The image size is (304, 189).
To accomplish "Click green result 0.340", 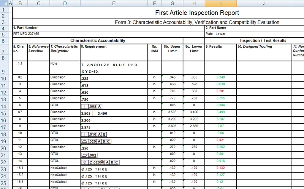I will point(221,77).
